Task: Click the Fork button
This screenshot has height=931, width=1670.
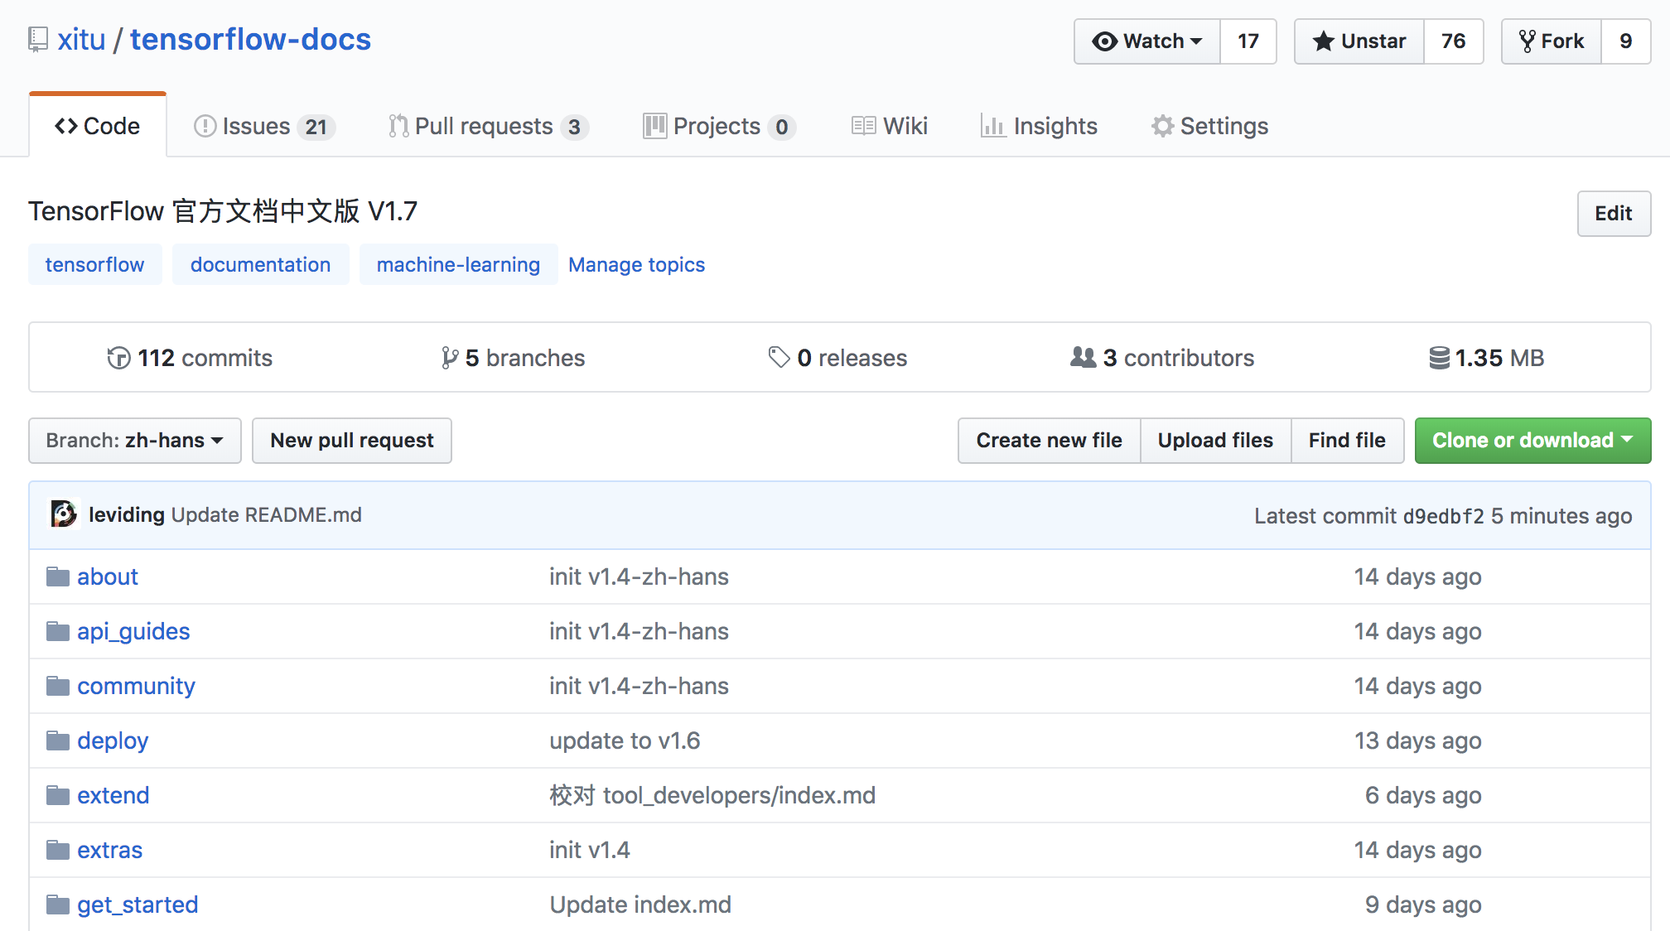Action: click(1551, 41)
